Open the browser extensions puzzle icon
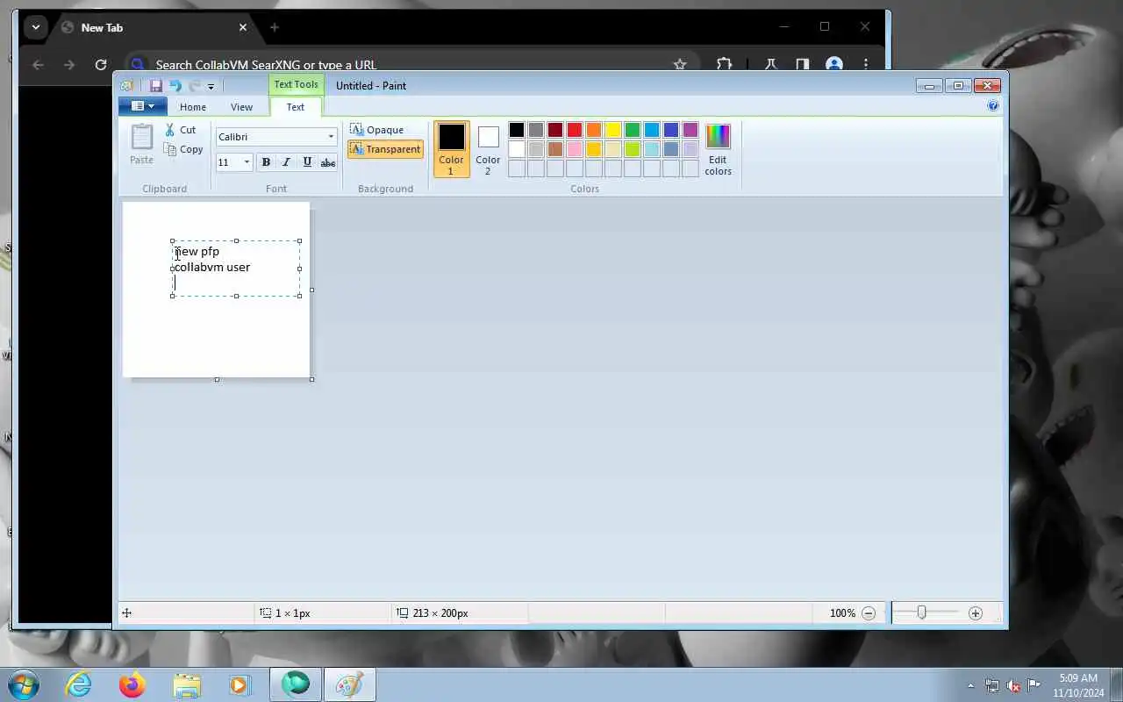1123x702 pixels. (724, 65)
